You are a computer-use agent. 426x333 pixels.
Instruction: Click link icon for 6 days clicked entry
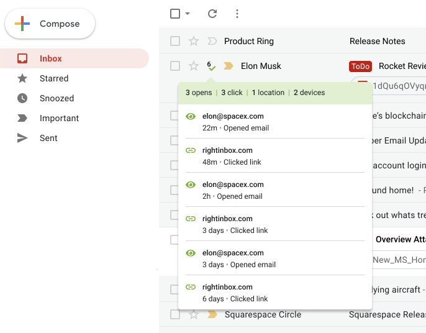click(x=191, y=287)
